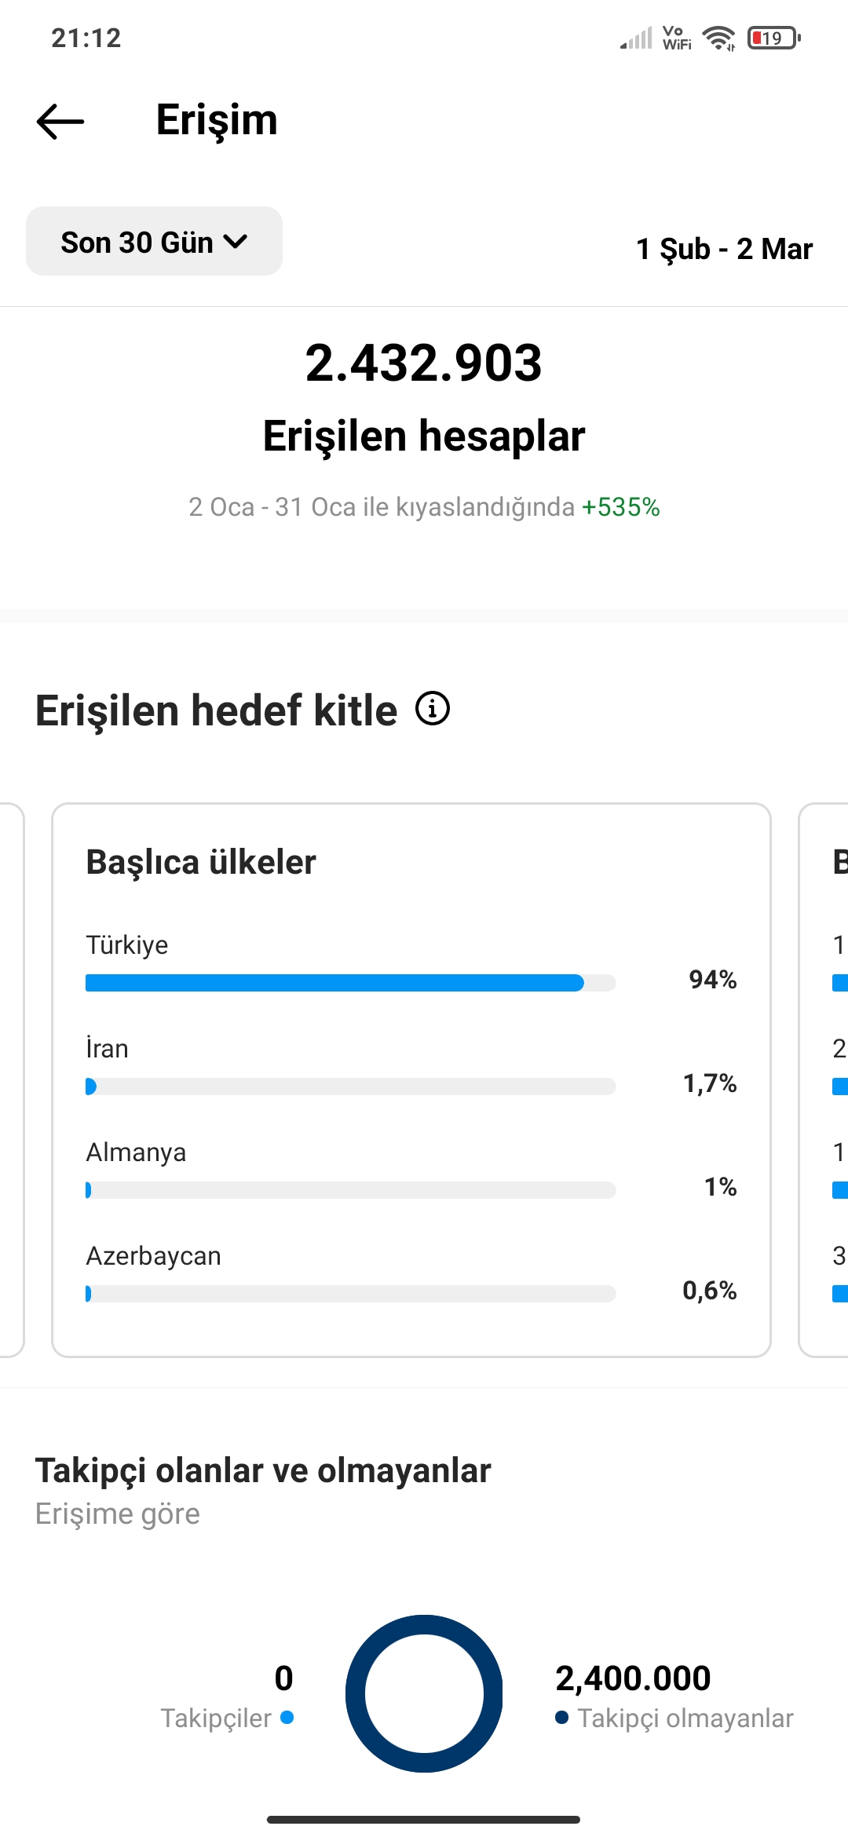Viewport: 848px width, 1837px height.
Task: Select the 1 Şub - 2 Mar date range
Action: (724, 249)
